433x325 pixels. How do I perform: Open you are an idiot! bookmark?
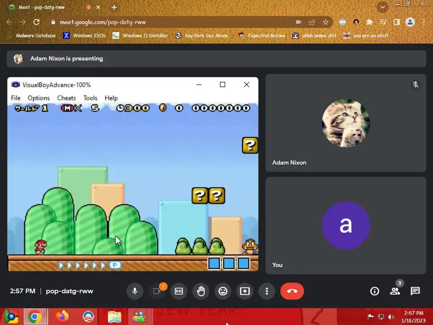[366, 36]
